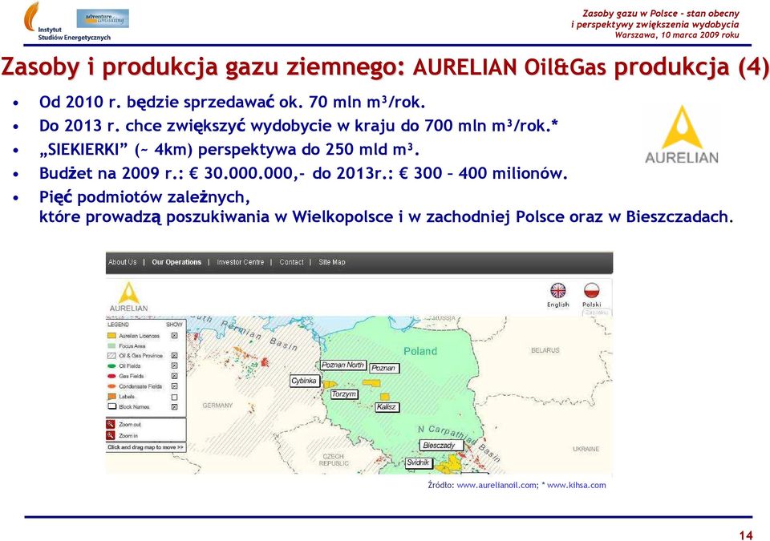This screenshot has height=541, width=770.
Task: Click the 'N Carpathian Basin' map label
Action: (458, 442)
